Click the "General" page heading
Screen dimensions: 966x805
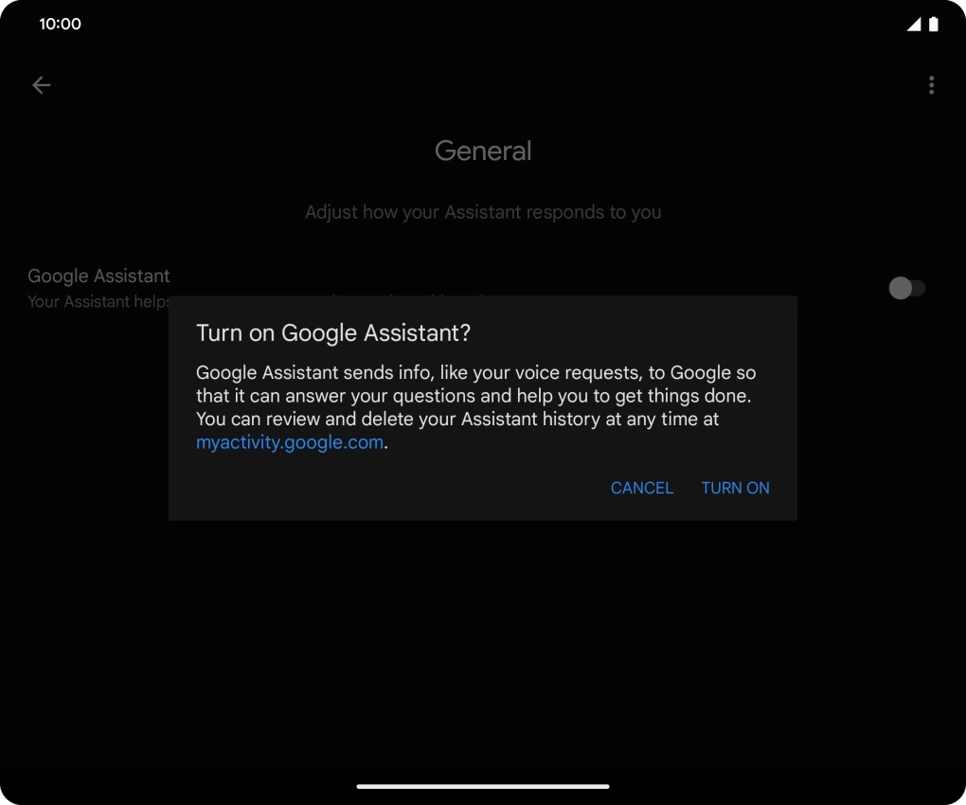(x=483, y=151)
